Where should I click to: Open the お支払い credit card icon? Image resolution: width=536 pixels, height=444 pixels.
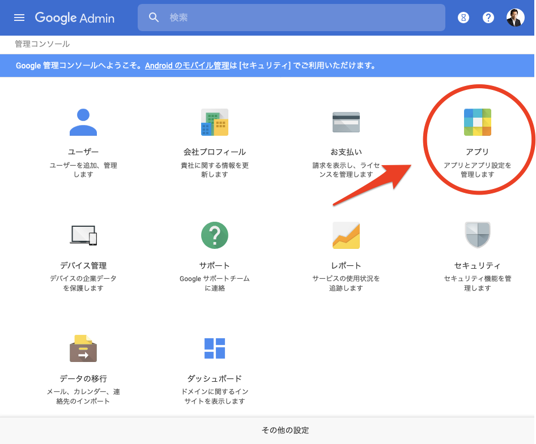tap(346, 122)
